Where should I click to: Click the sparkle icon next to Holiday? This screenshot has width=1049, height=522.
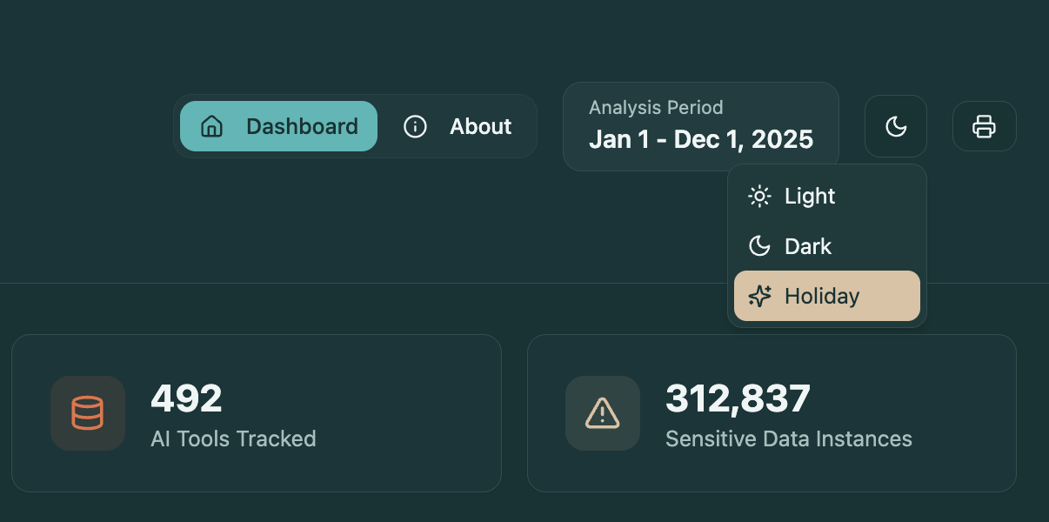coord(759,296)
